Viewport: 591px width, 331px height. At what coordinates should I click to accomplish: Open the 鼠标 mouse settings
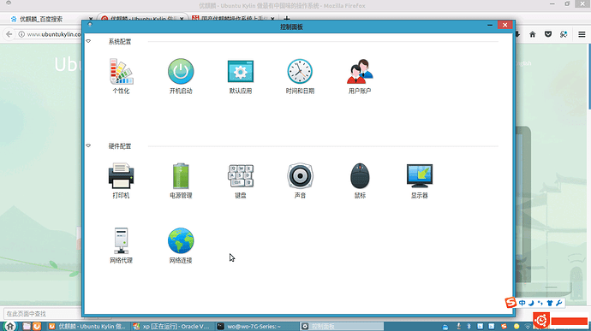pos(360,180)
